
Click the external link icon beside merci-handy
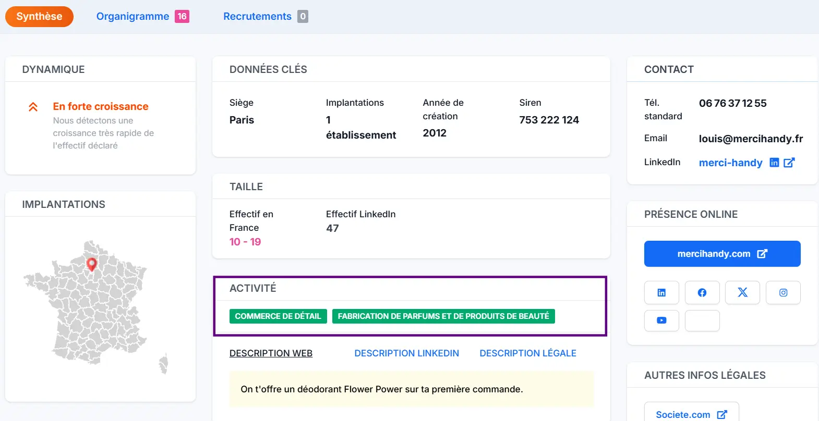point(789,163)
